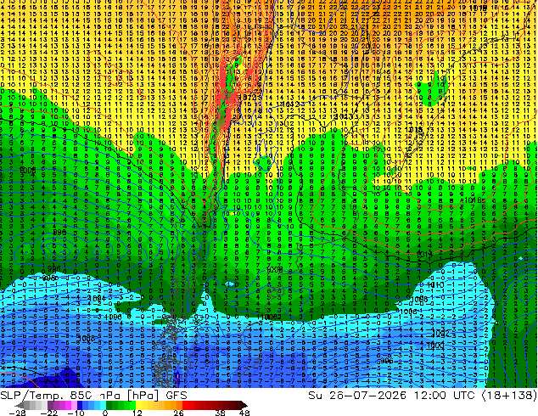Viewport: 538px width, 416px height.
Task: Click the '-28' legend label
Action: click(17, 413)
